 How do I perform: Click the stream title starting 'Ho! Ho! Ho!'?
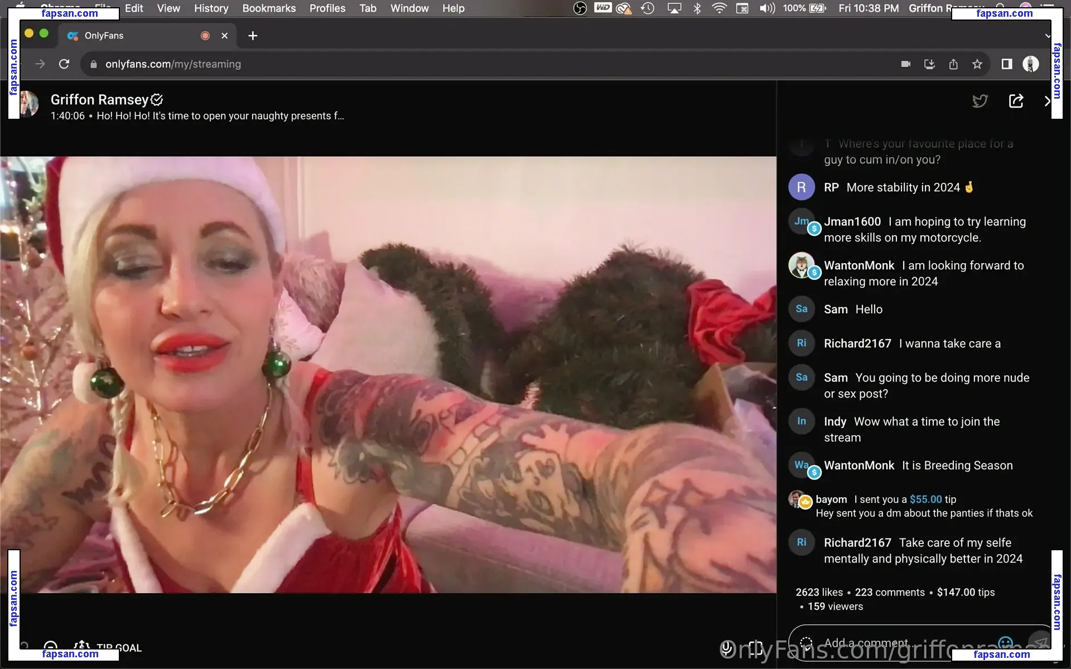click(x=220, y=116)
